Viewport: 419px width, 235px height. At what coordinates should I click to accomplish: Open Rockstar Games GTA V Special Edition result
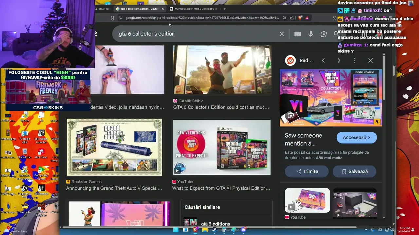click(114, 188)
